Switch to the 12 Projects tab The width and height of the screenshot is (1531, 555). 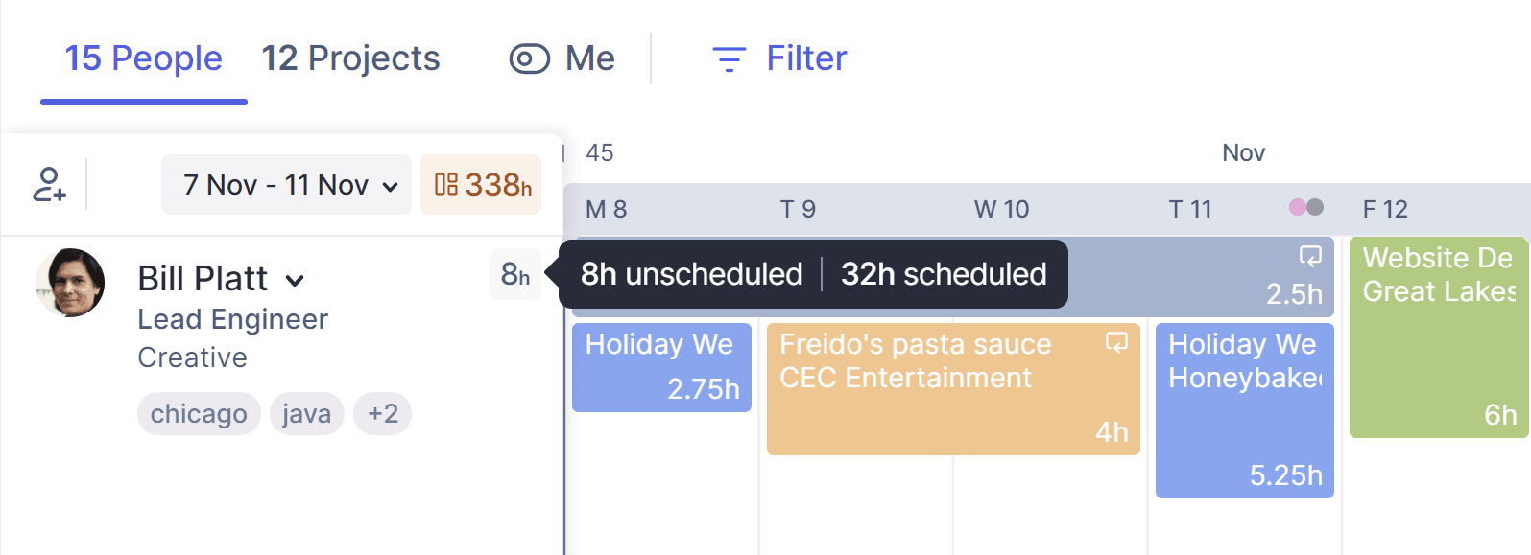350,58
